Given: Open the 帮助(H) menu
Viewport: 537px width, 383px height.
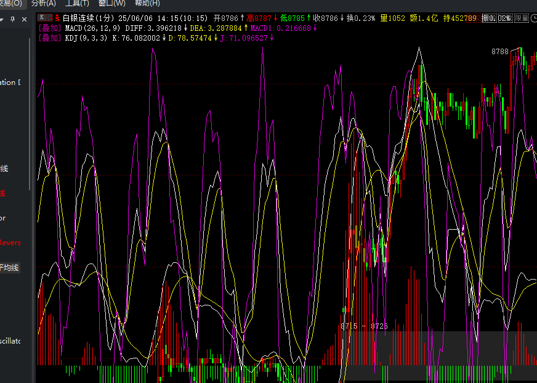Looking at the screenshot, I should (147, 4).
